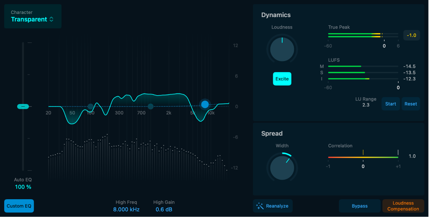Reset the LUFS measurement

click(x=411, y=104)
